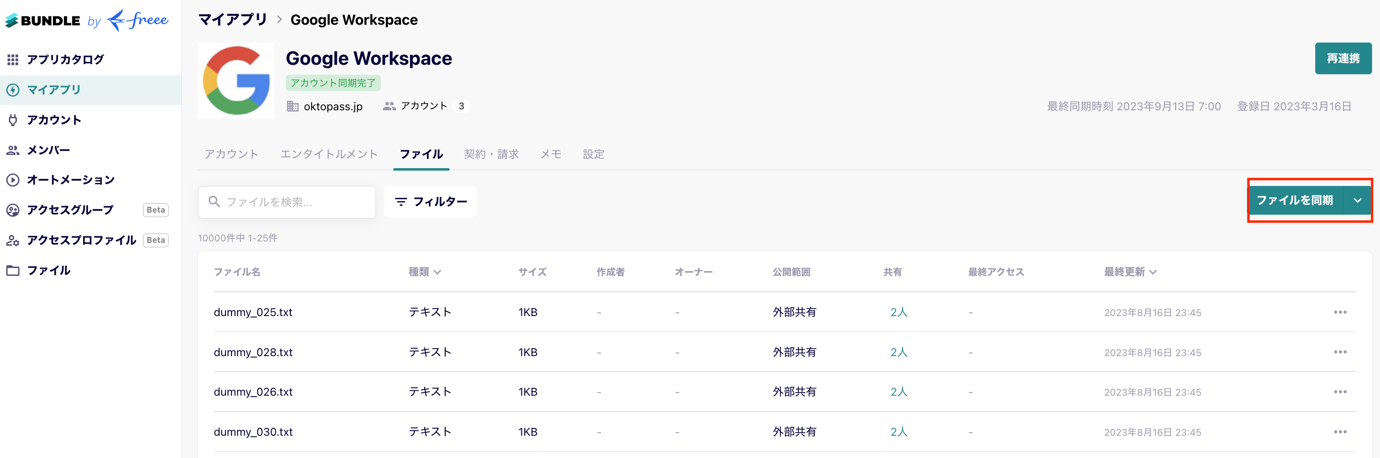Select the マイアプリ sidebar item
Image resolution: width=1380 pixels, height=458 pixels.
coord(91,90)
